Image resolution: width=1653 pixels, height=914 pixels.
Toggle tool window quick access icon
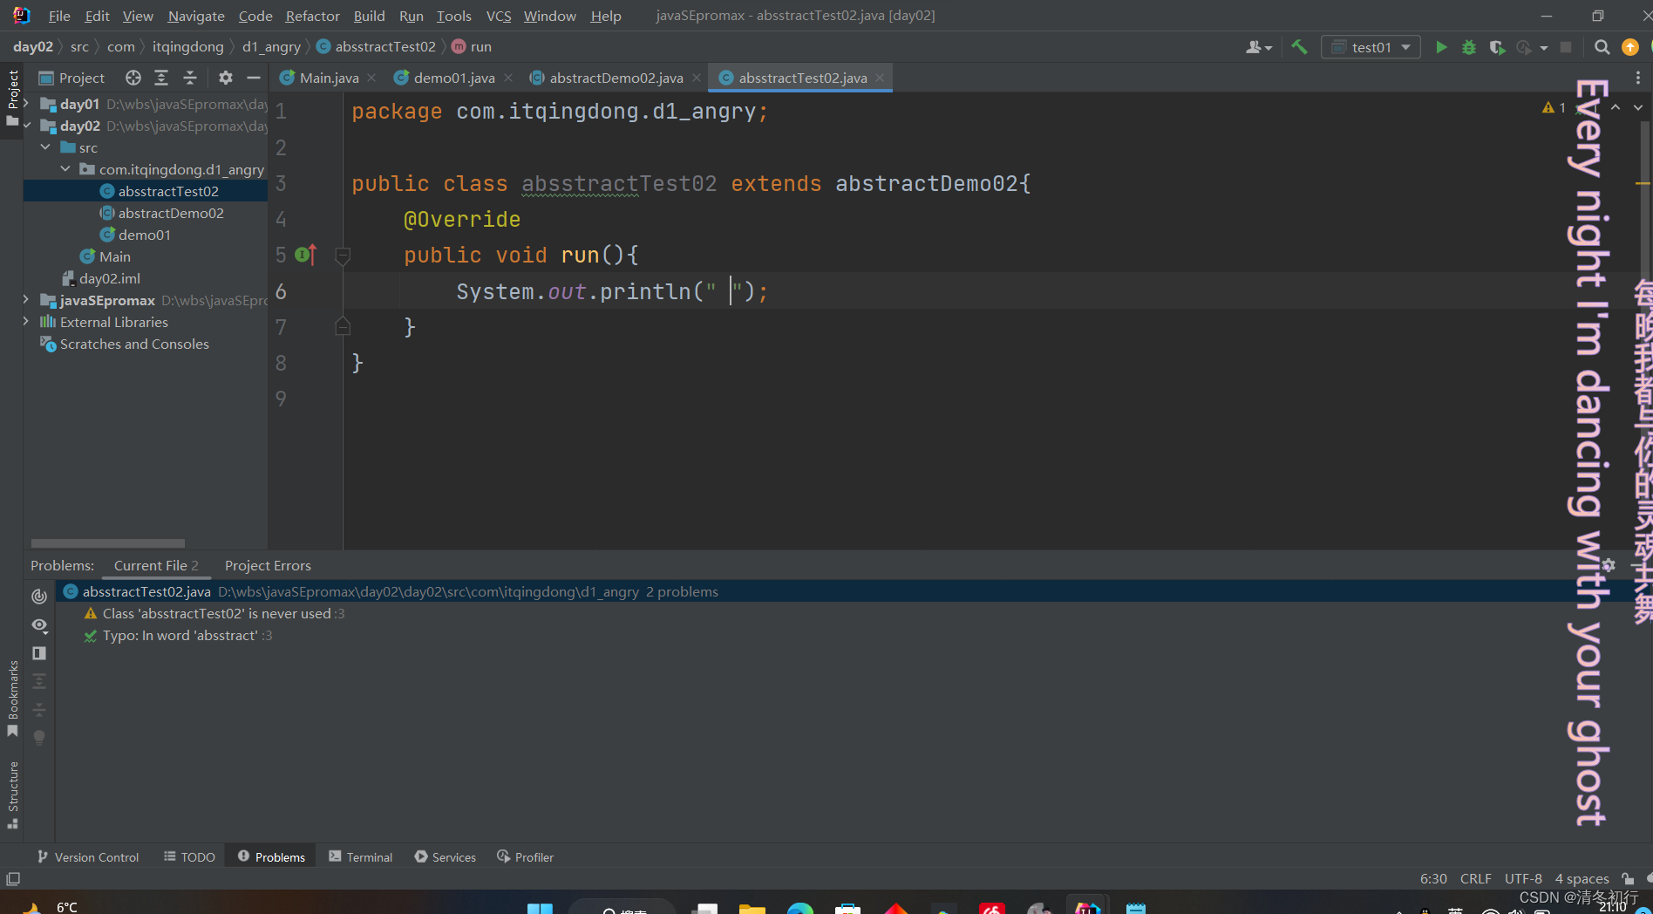tap(13, 879)
